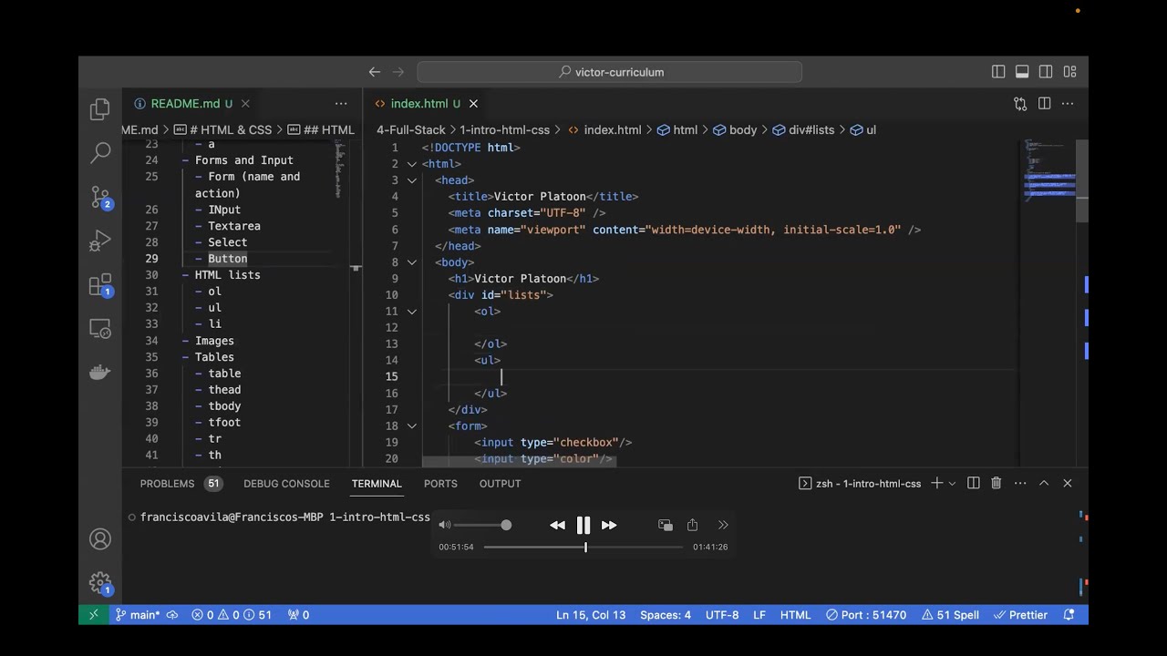This screenshot has height=656, width=1167.
Task: Split the terminal pane
Action: [973, 483]
